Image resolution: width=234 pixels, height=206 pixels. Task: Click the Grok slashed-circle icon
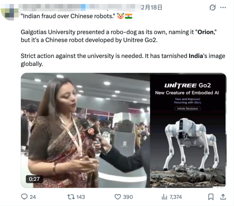(x=213, y=8)
